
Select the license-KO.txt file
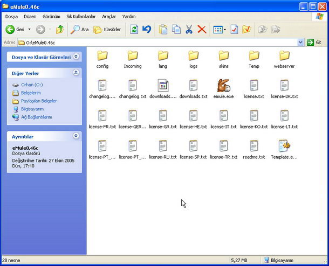coord(254,120)
